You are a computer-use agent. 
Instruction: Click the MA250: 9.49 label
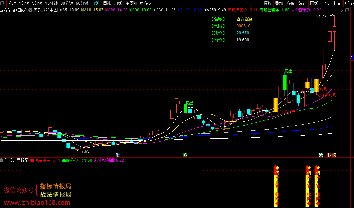(x=215, y=10)
